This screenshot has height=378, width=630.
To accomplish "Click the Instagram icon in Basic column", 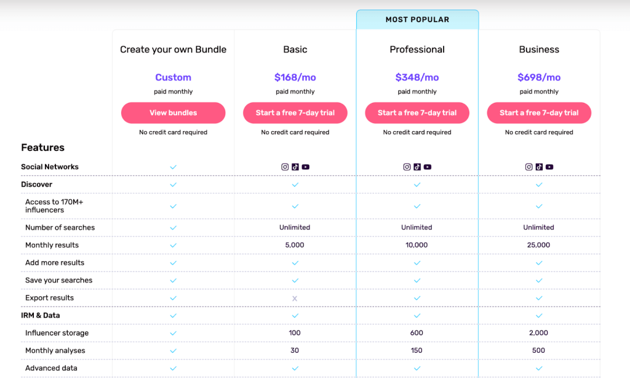I will (285, 167).
